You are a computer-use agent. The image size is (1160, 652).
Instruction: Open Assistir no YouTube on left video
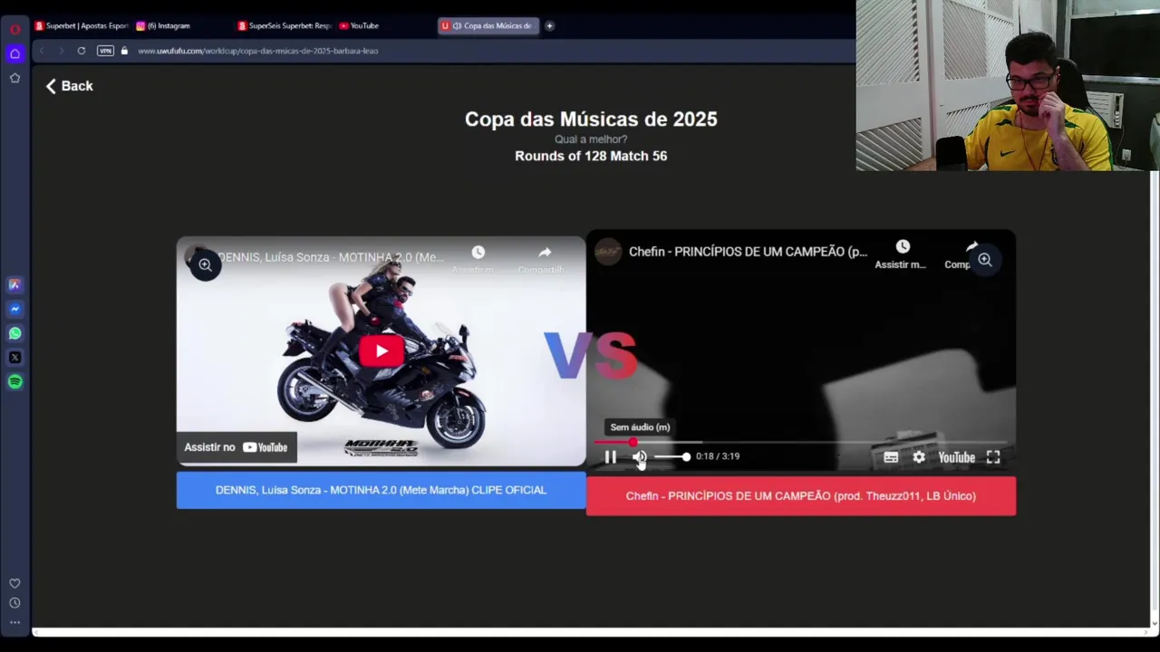point(237,447)
